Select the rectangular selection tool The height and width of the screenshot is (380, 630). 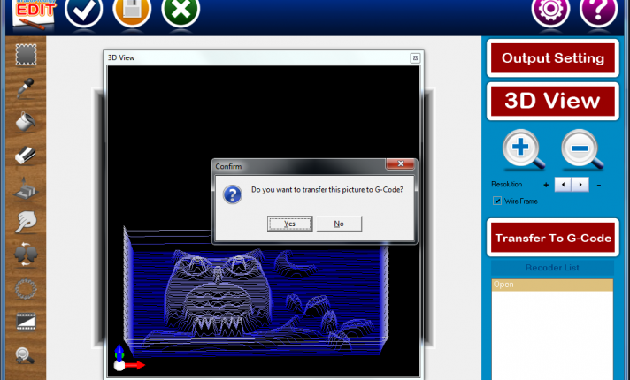click(26, 56)
